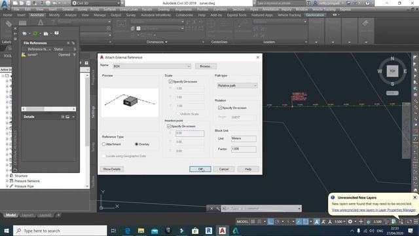Toggle snap mode in status bar
The image size is (419, 236).
point(259,222)
